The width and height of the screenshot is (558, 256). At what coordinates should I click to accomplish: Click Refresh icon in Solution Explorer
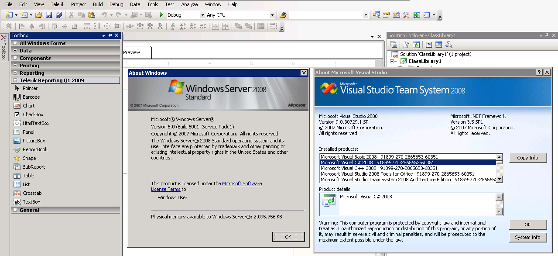click(x=416, y=45)
